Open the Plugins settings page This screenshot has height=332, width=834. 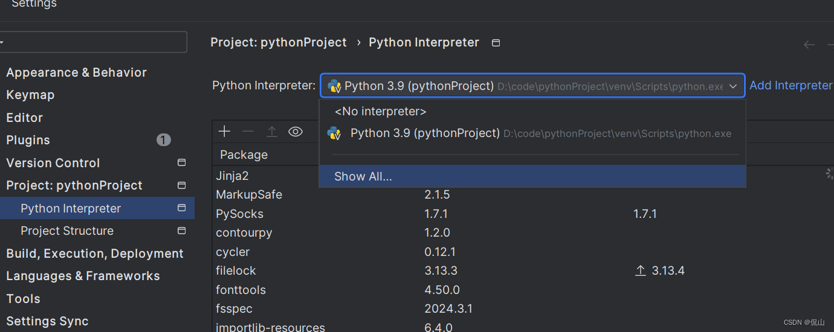(x=28, y=140)
